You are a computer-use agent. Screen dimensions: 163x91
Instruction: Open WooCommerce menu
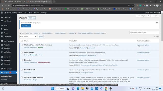click(x=9, y=41)
